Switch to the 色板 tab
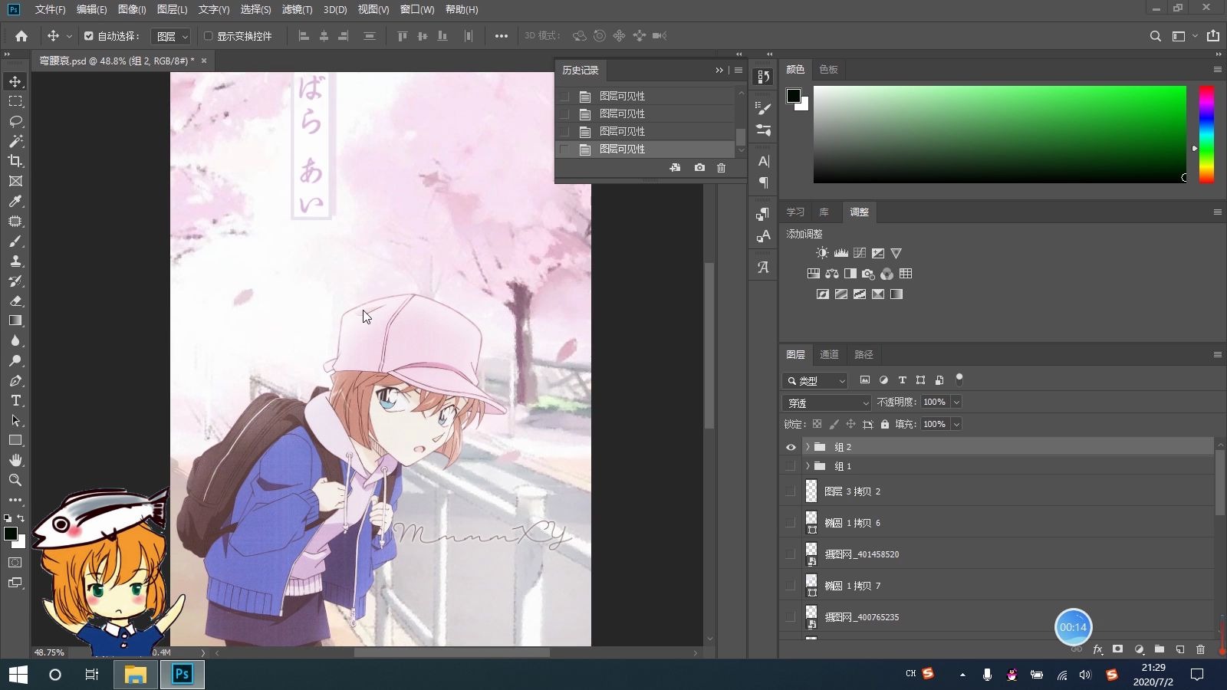This screenshot has height=690, width=1227. 828,69
